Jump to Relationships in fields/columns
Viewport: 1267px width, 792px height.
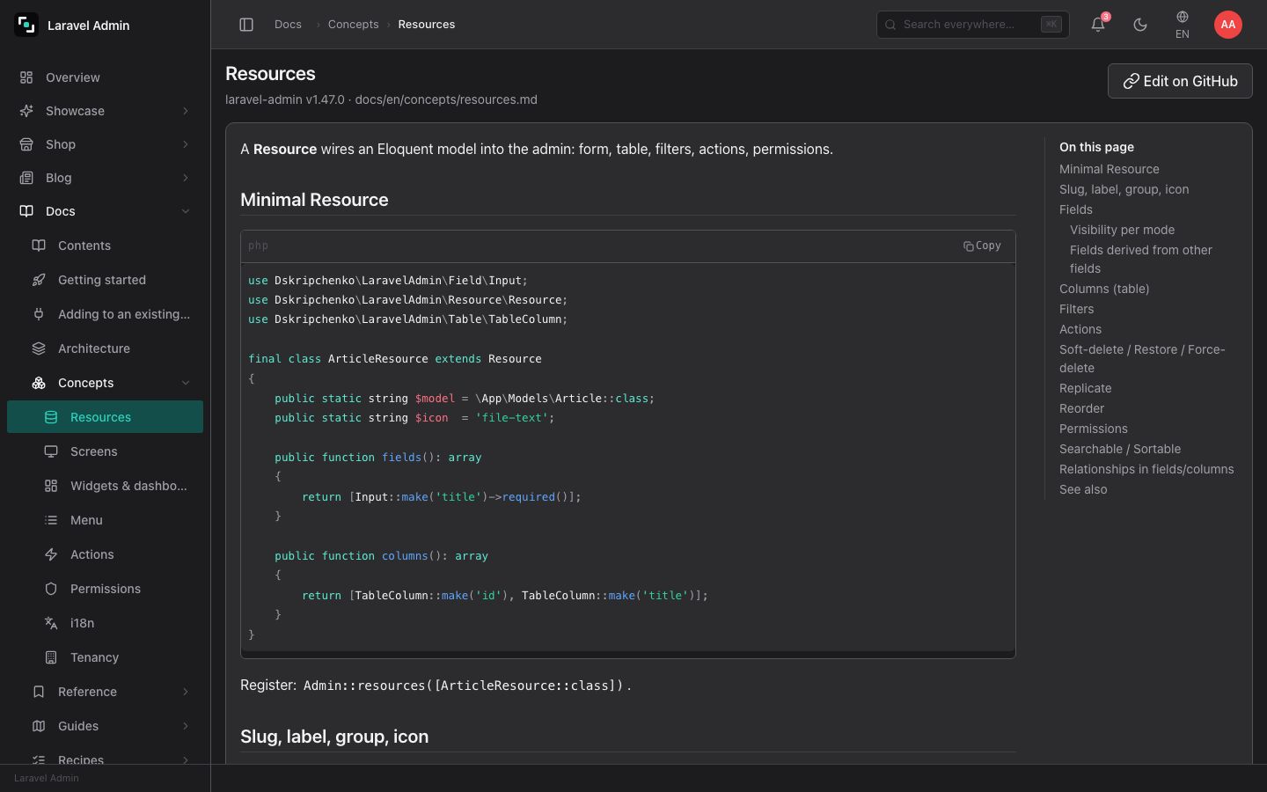(x=1146, y=469)
